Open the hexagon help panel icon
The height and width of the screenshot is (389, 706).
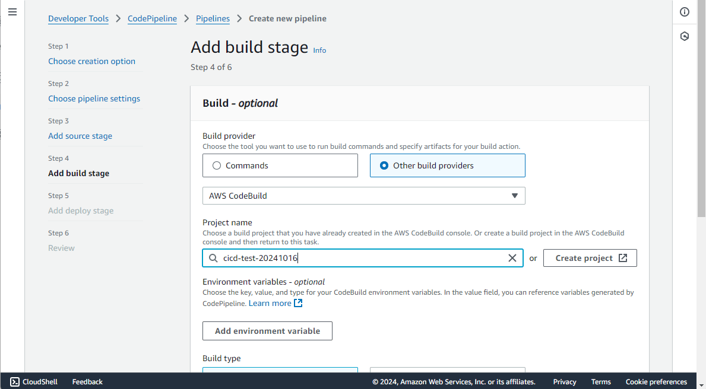point(685,36)
